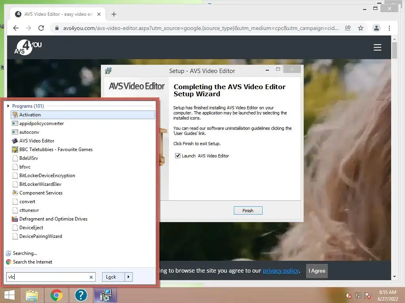Click Finish in the Setup wizard
The image size is (405, 303).
(248, 211)
